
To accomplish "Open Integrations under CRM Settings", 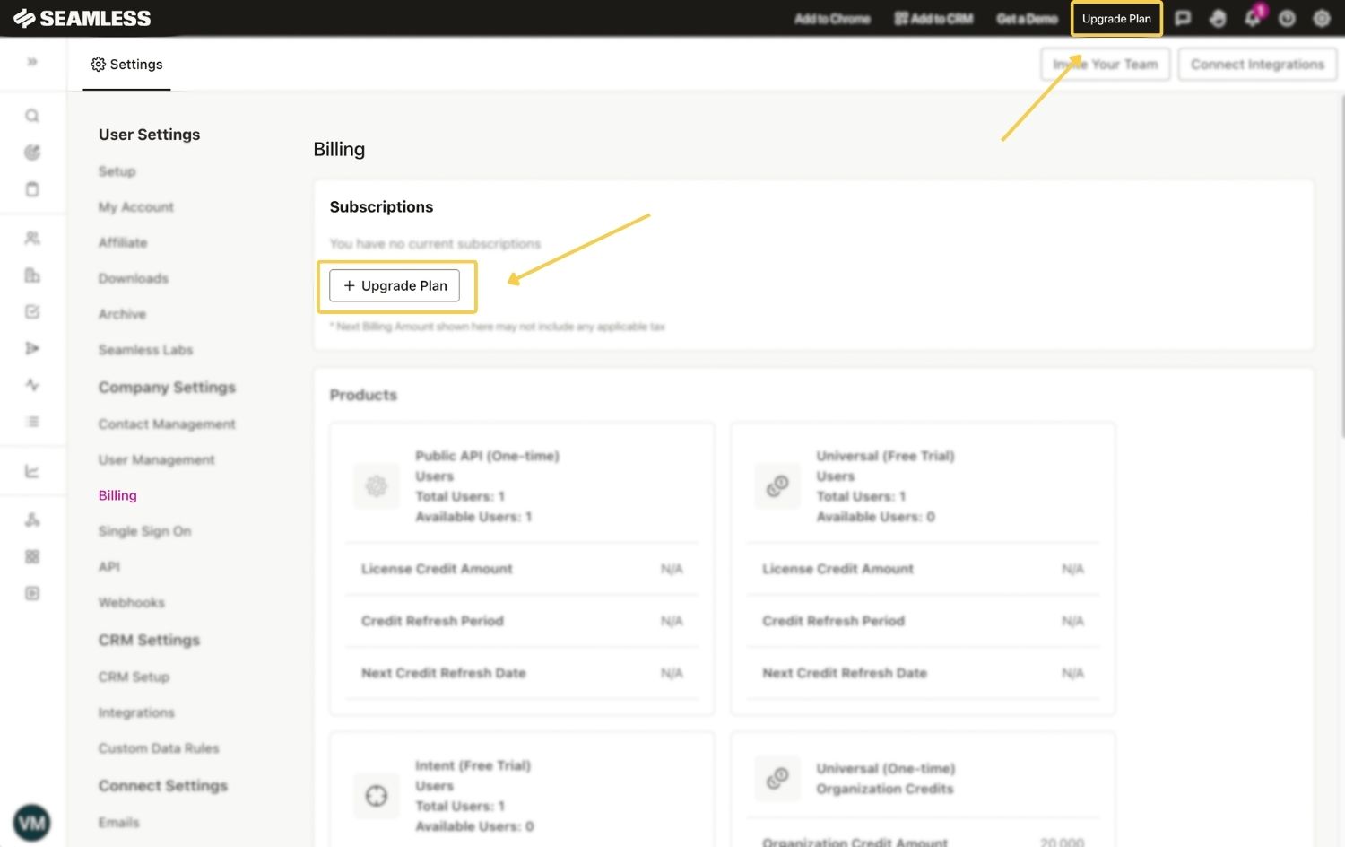I will coord(136,712).
